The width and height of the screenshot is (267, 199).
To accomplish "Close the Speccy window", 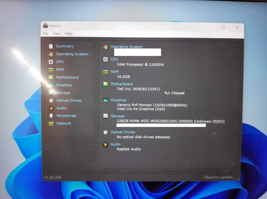I will [237, 28].
